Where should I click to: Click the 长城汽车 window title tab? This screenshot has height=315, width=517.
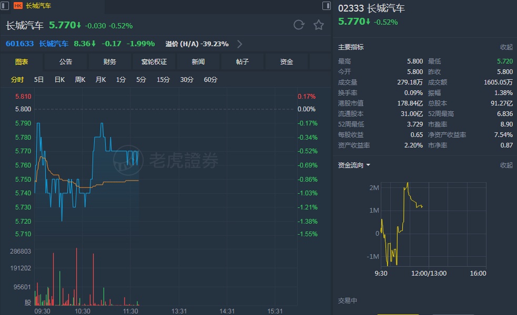(38, 6)
